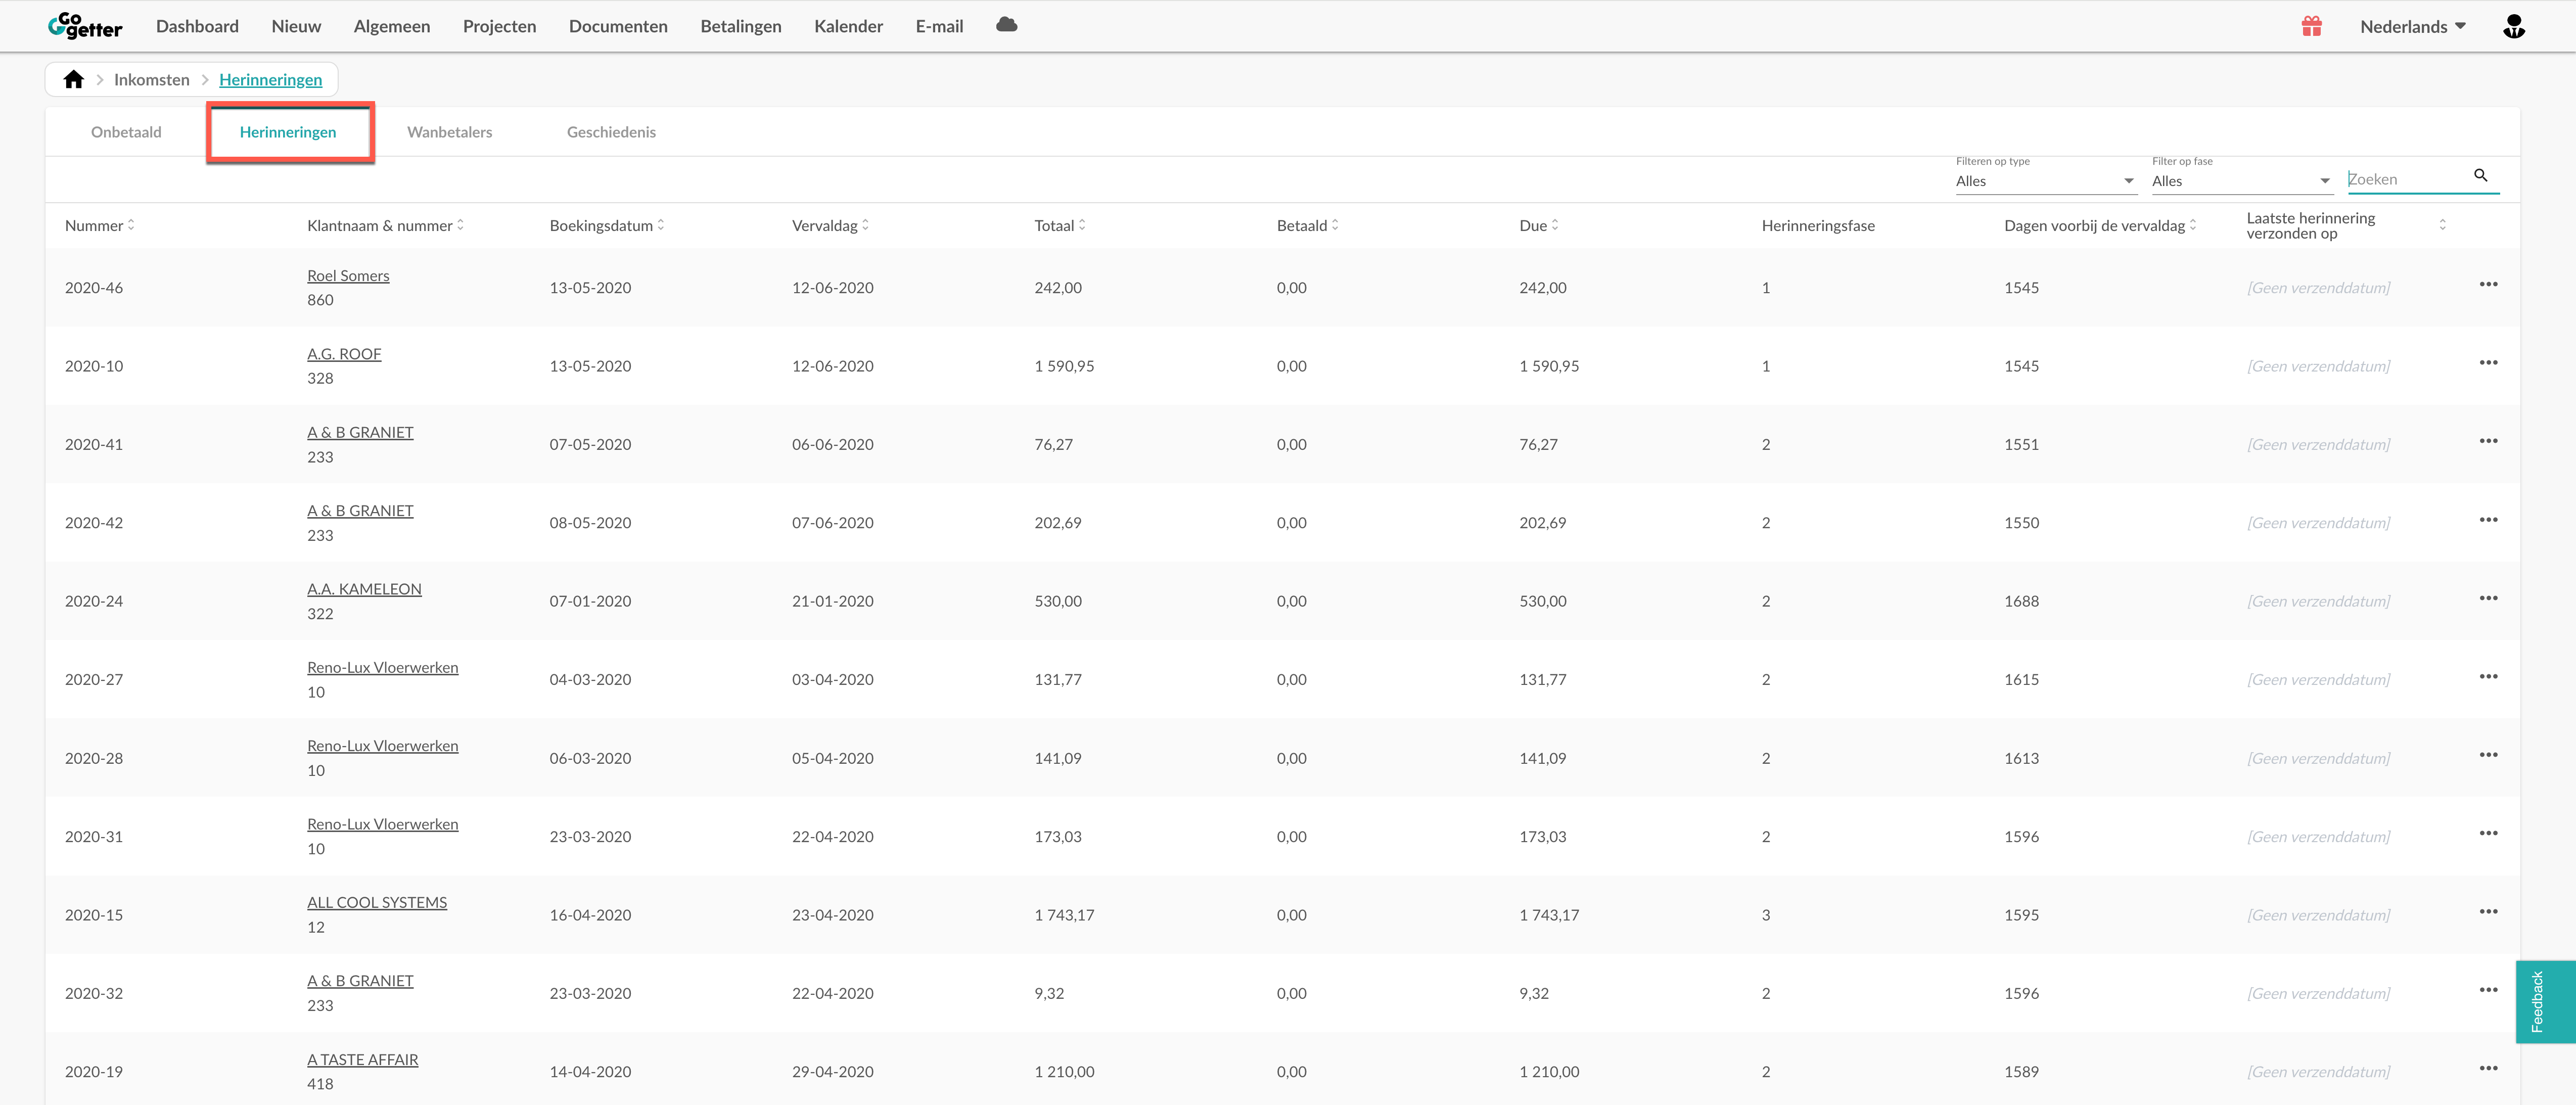Click vervaldag 21-01-2020

click(x=832, y=601)
